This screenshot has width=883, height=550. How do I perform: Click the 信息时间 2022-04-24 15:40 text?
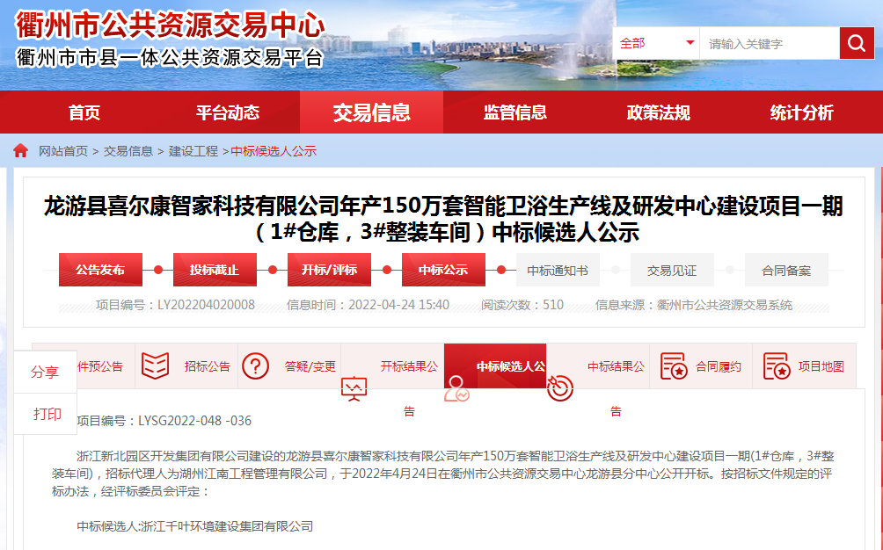[368, 305]
